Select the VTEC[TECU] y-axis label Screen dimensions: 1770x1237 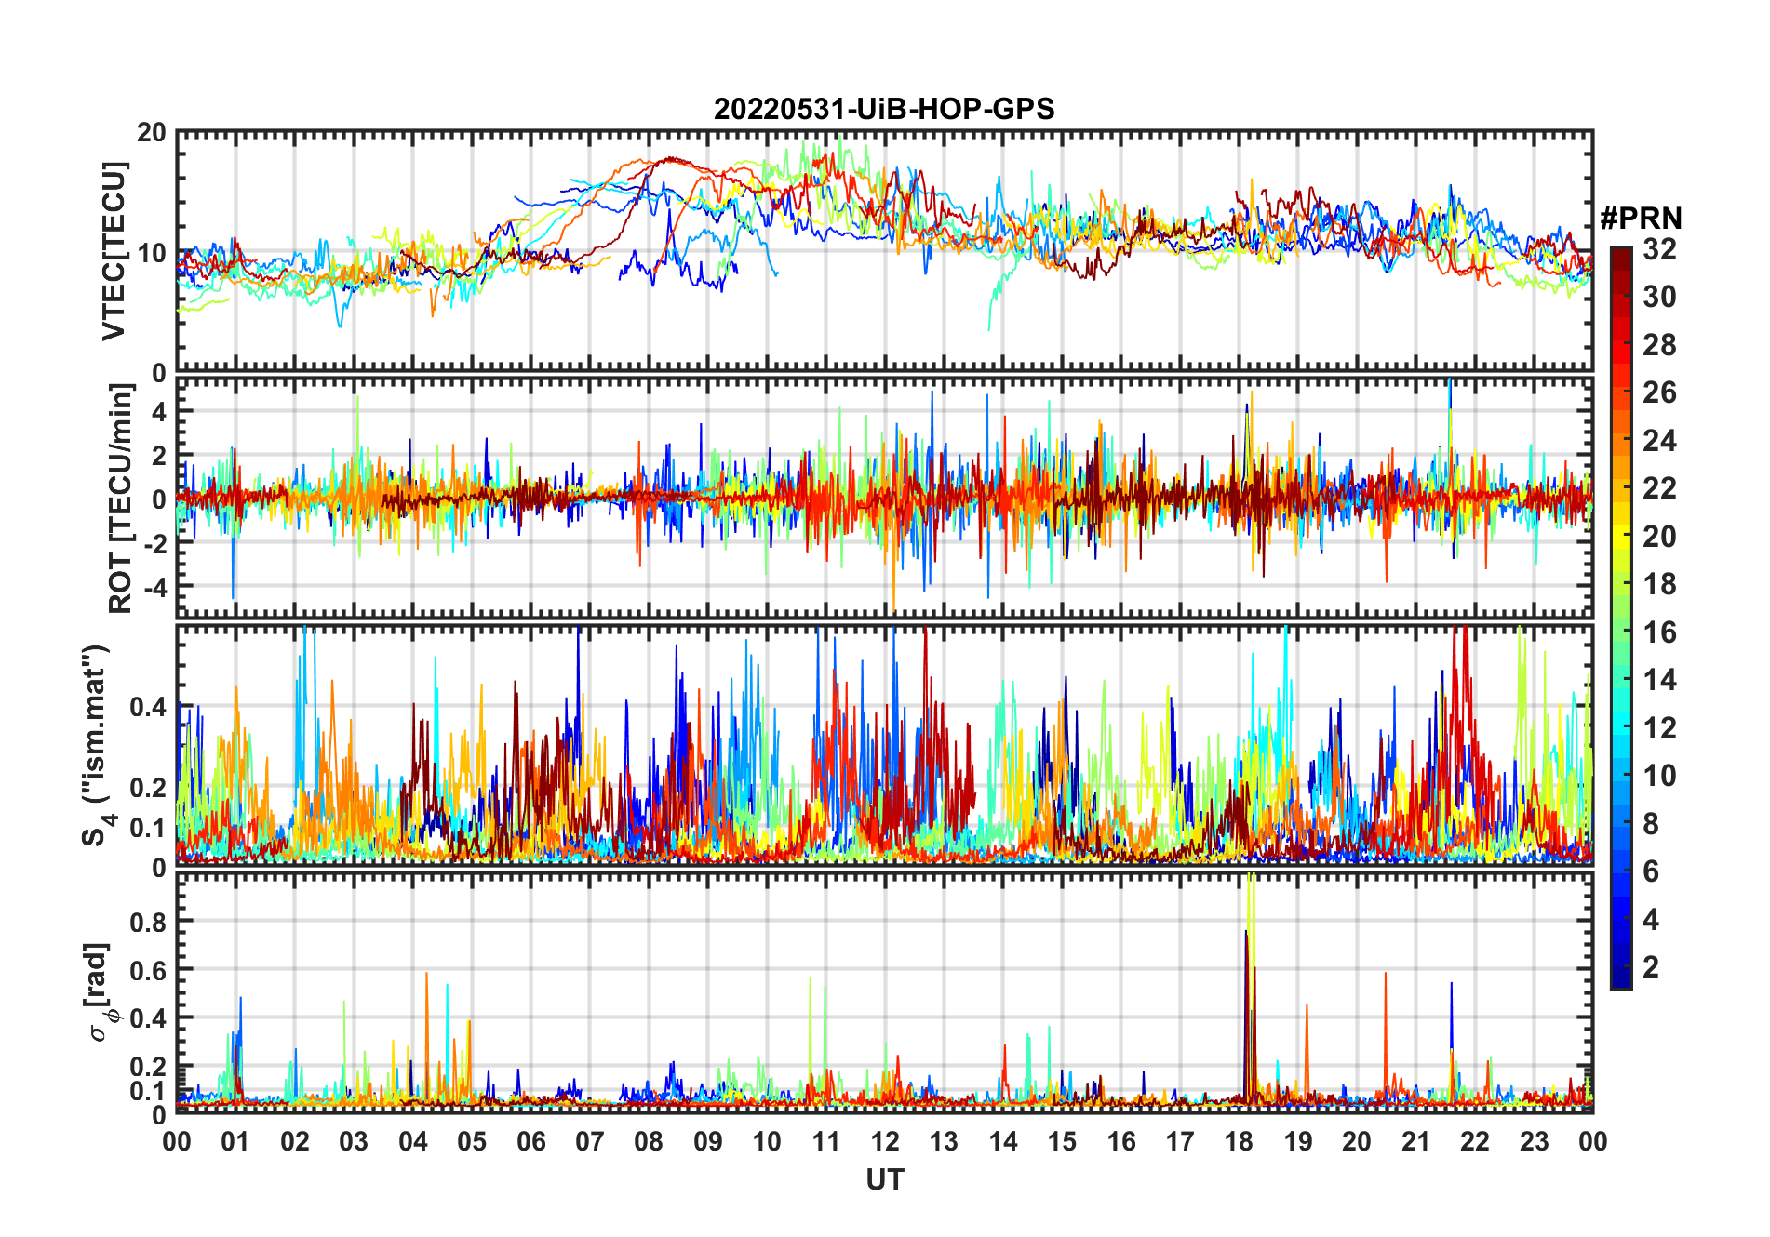pyautogui.click(x=114, y=251)
